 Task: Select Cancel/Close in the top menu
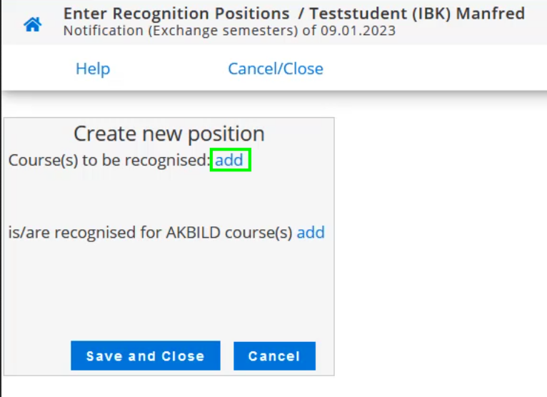275,69
